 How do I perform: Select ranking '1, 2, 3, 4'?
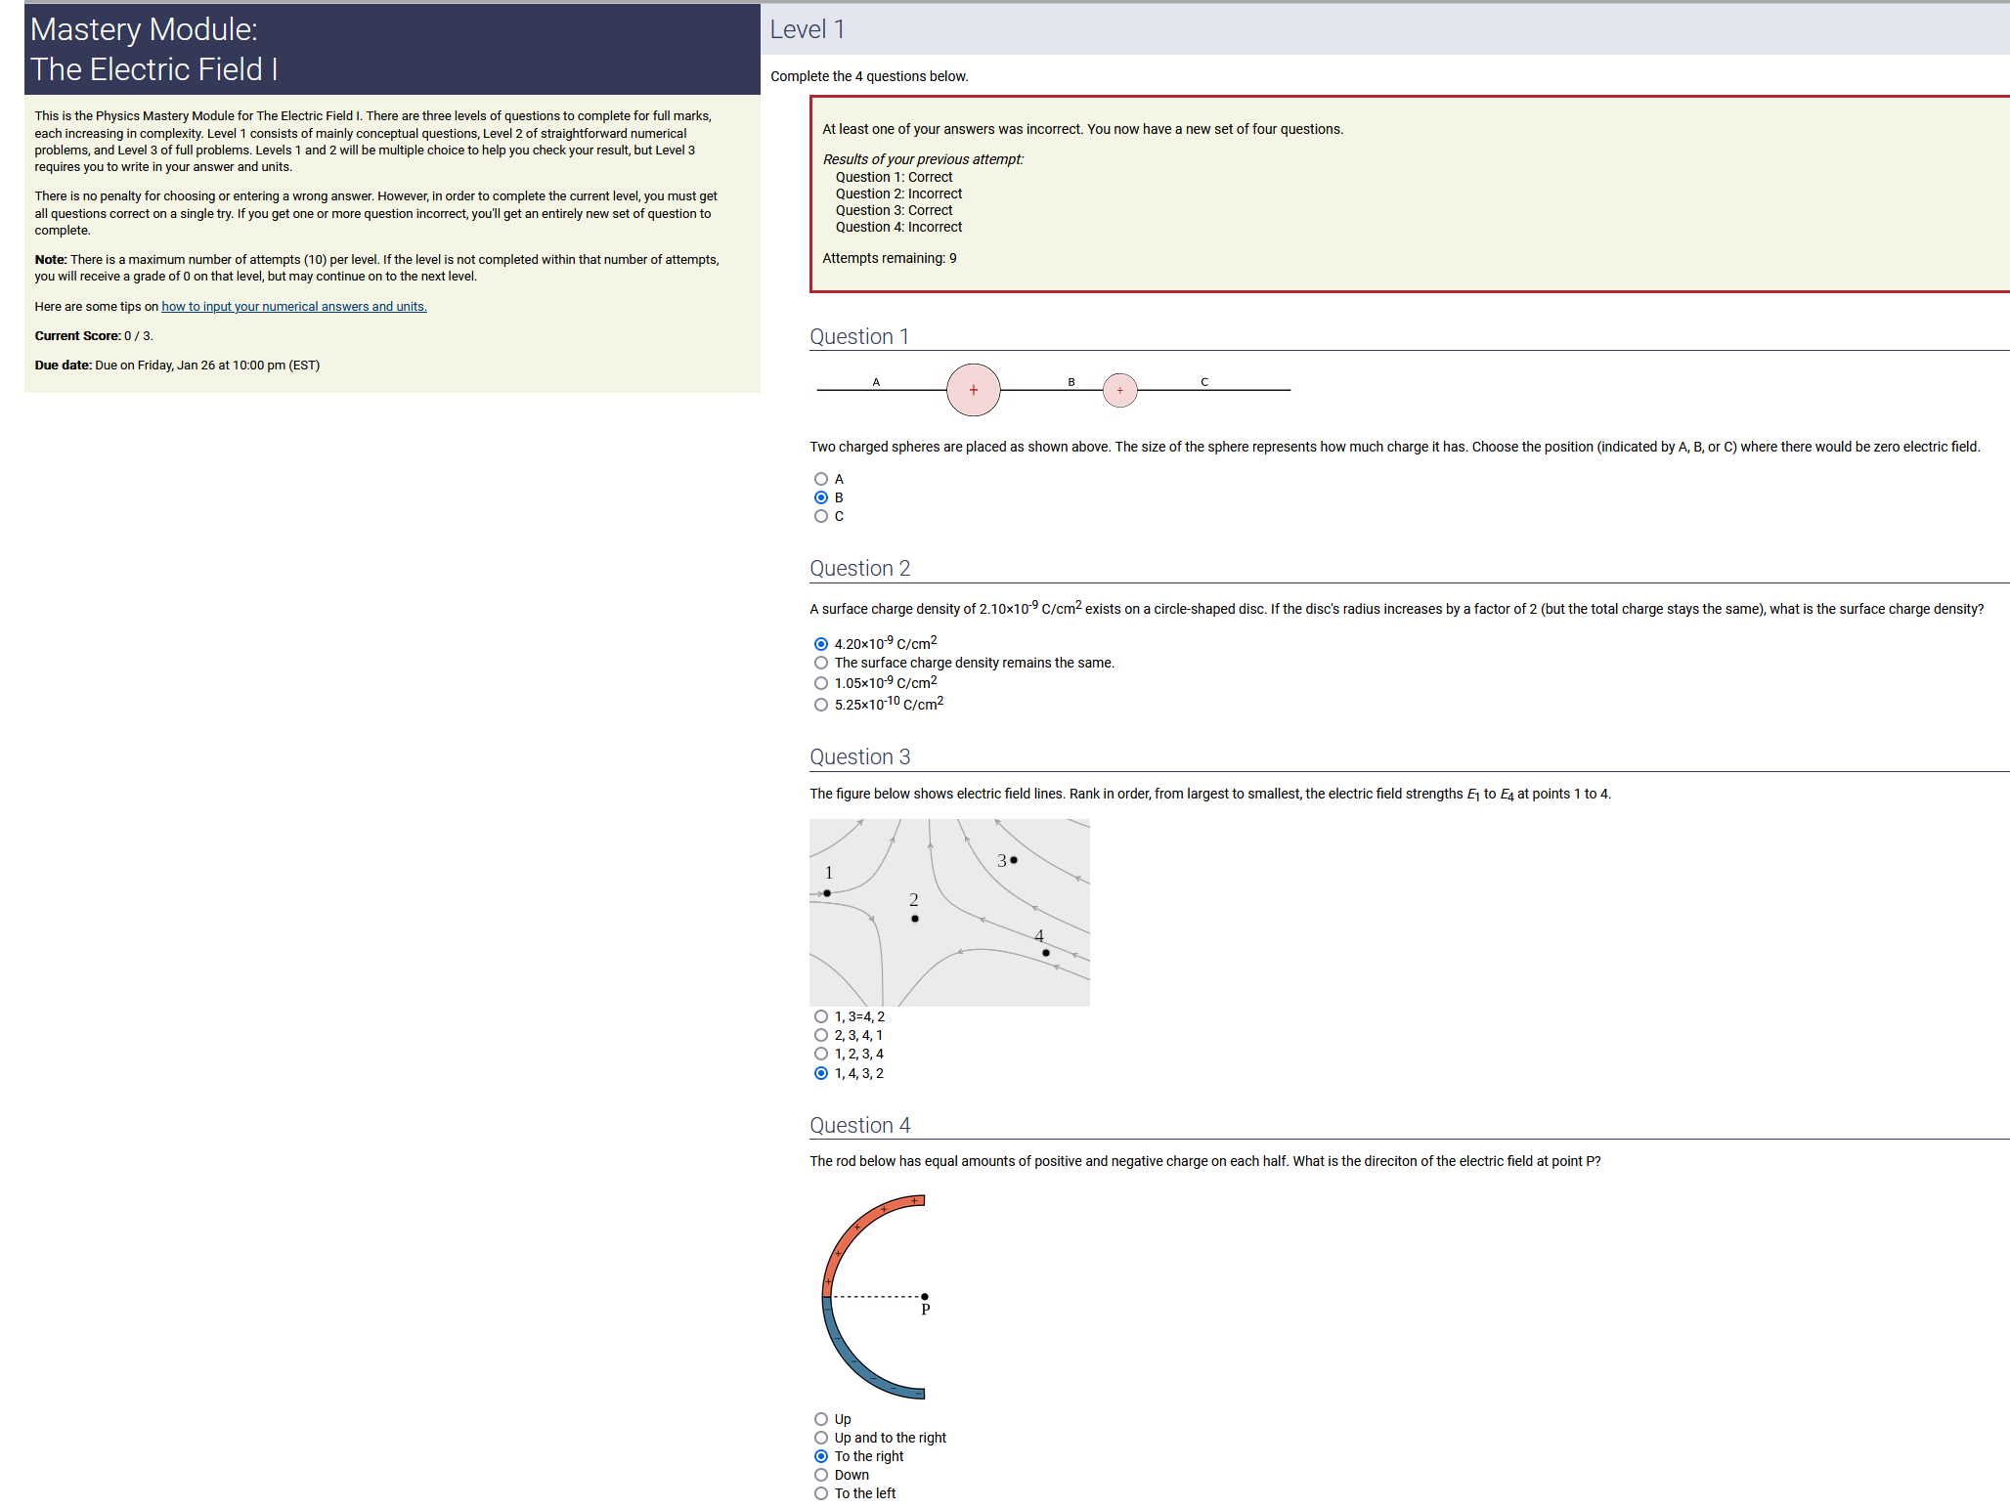[821, 1054]
